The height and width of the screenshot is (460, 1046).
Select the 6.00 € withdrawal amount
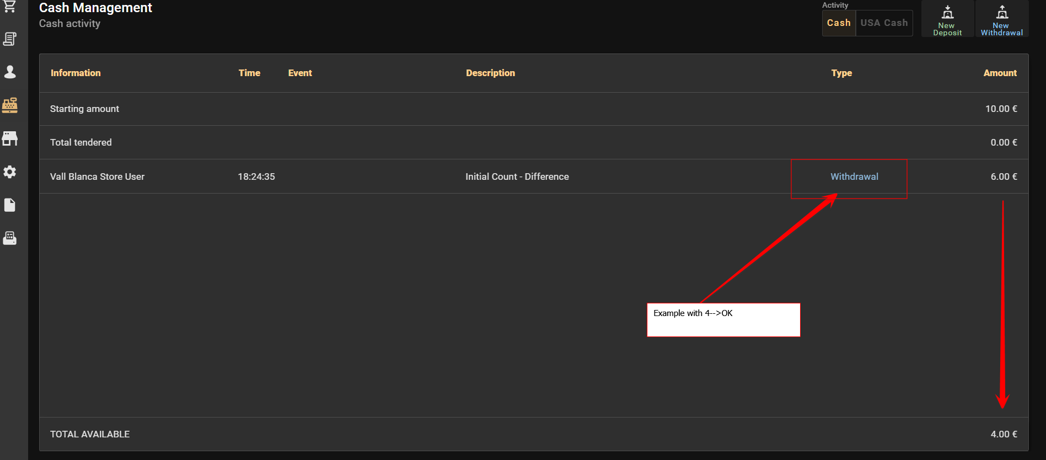(x=1004, y=176)
